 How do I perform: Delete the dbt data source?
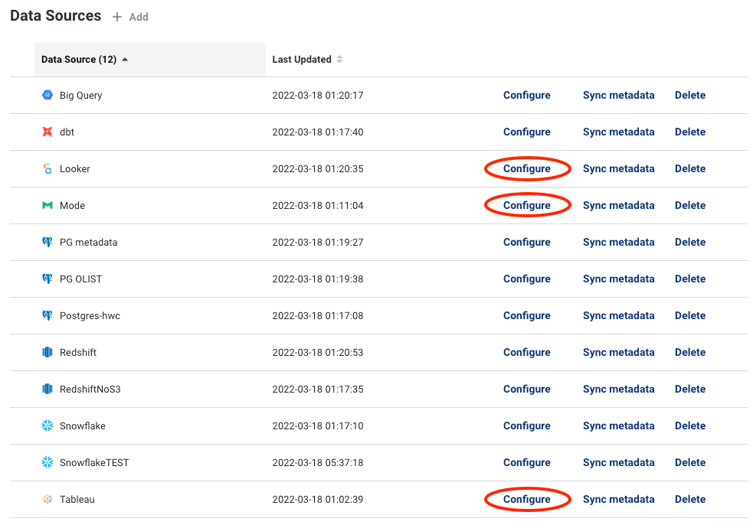(689, 132)
